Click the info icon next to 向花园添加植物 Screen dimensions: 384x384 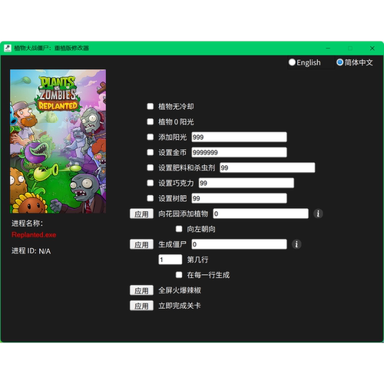[318, 214]
